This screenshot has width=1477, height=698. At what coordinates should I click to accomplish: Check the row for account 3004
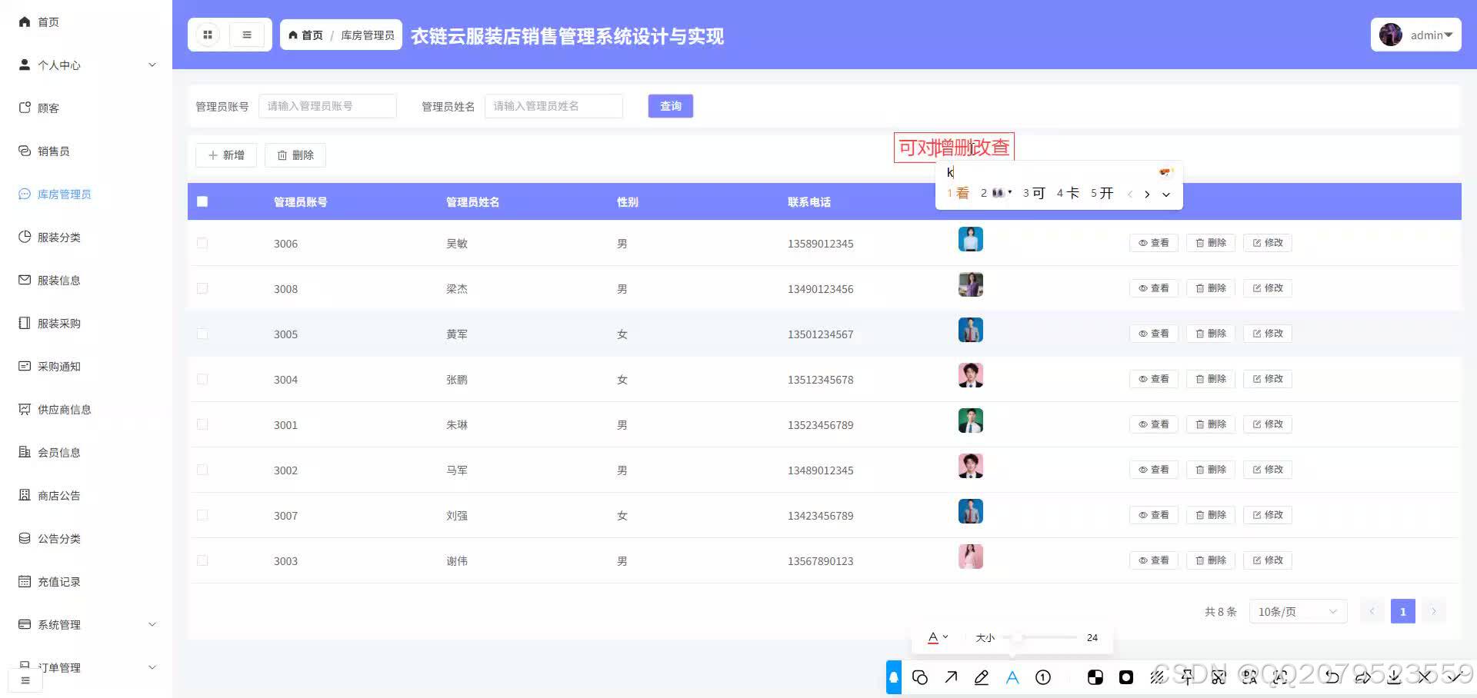(202, 379)
